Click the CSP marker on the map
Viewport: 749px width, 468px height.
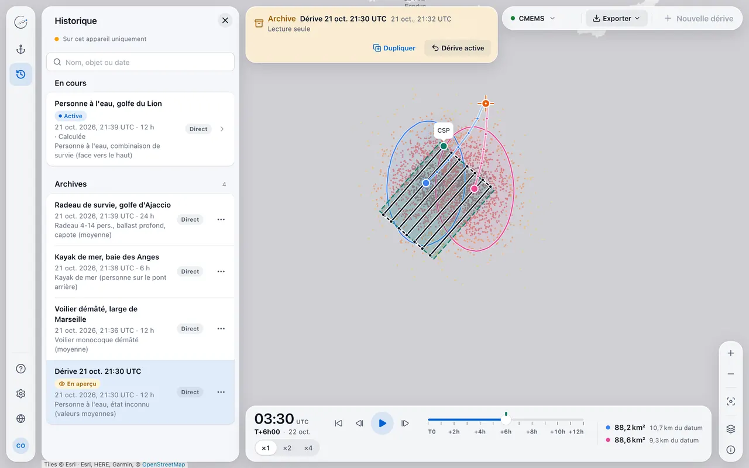[444, 146]
